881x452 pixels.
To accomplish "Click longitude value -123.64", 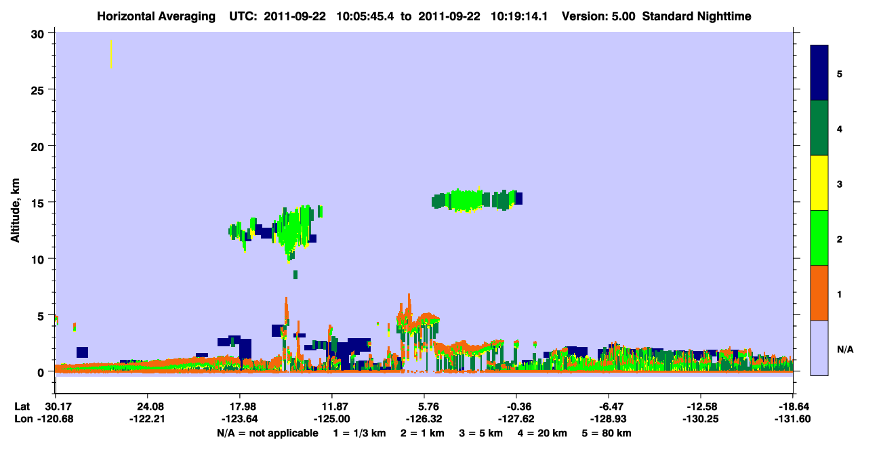I will 239,419.
